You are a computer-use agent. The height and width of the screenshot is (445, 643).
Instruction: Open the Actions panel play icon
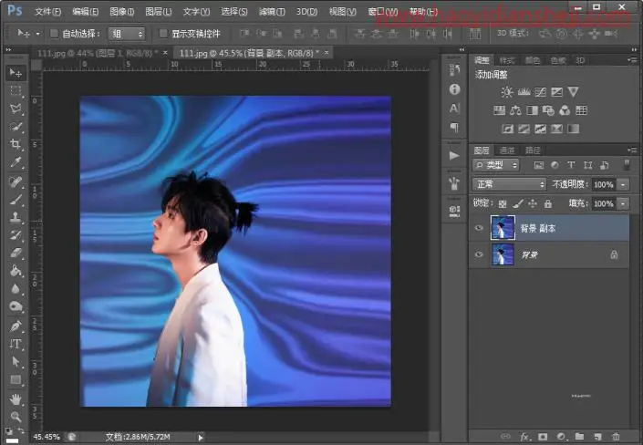pyautogui.click(x=454, y=155)
